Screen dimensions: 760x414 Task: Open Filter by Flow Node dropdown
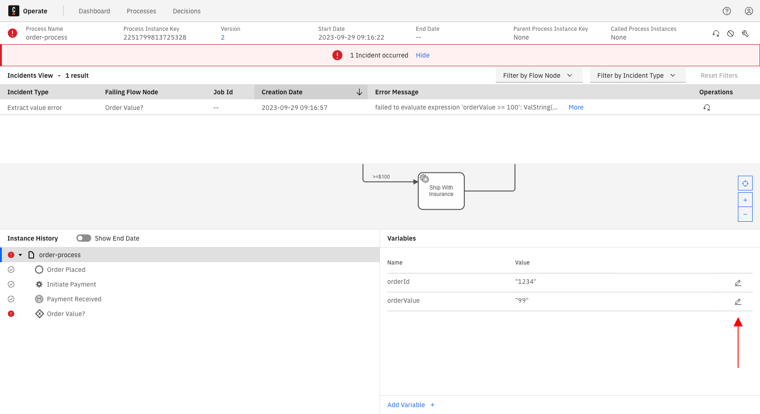point(538,75)
